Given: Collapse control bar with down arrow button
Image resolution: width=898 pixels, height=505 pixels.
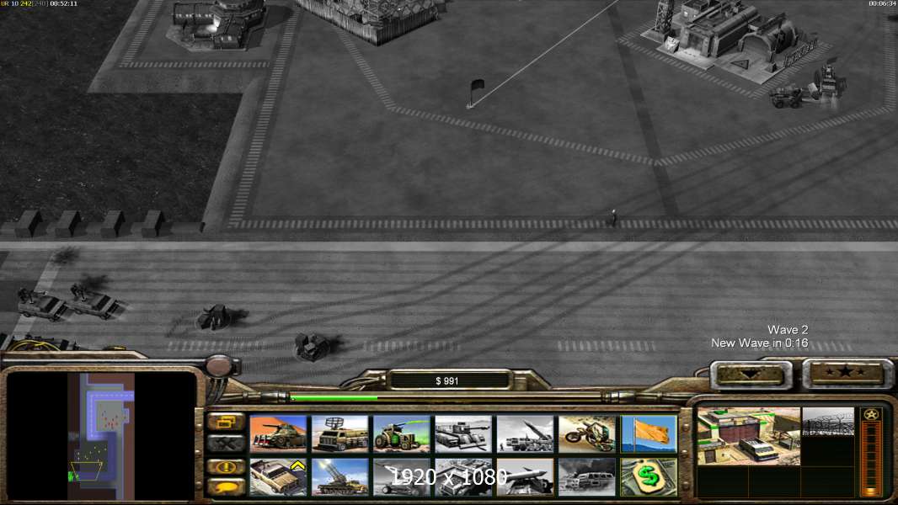Looking at the screenshot, I should tap(751, 375).
